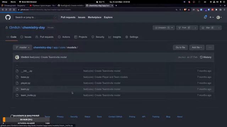Viewport: 227px width, 127px height.
Task: Close the chemistry-day tab
Action: pyautogui.click(x=112, y=6)
